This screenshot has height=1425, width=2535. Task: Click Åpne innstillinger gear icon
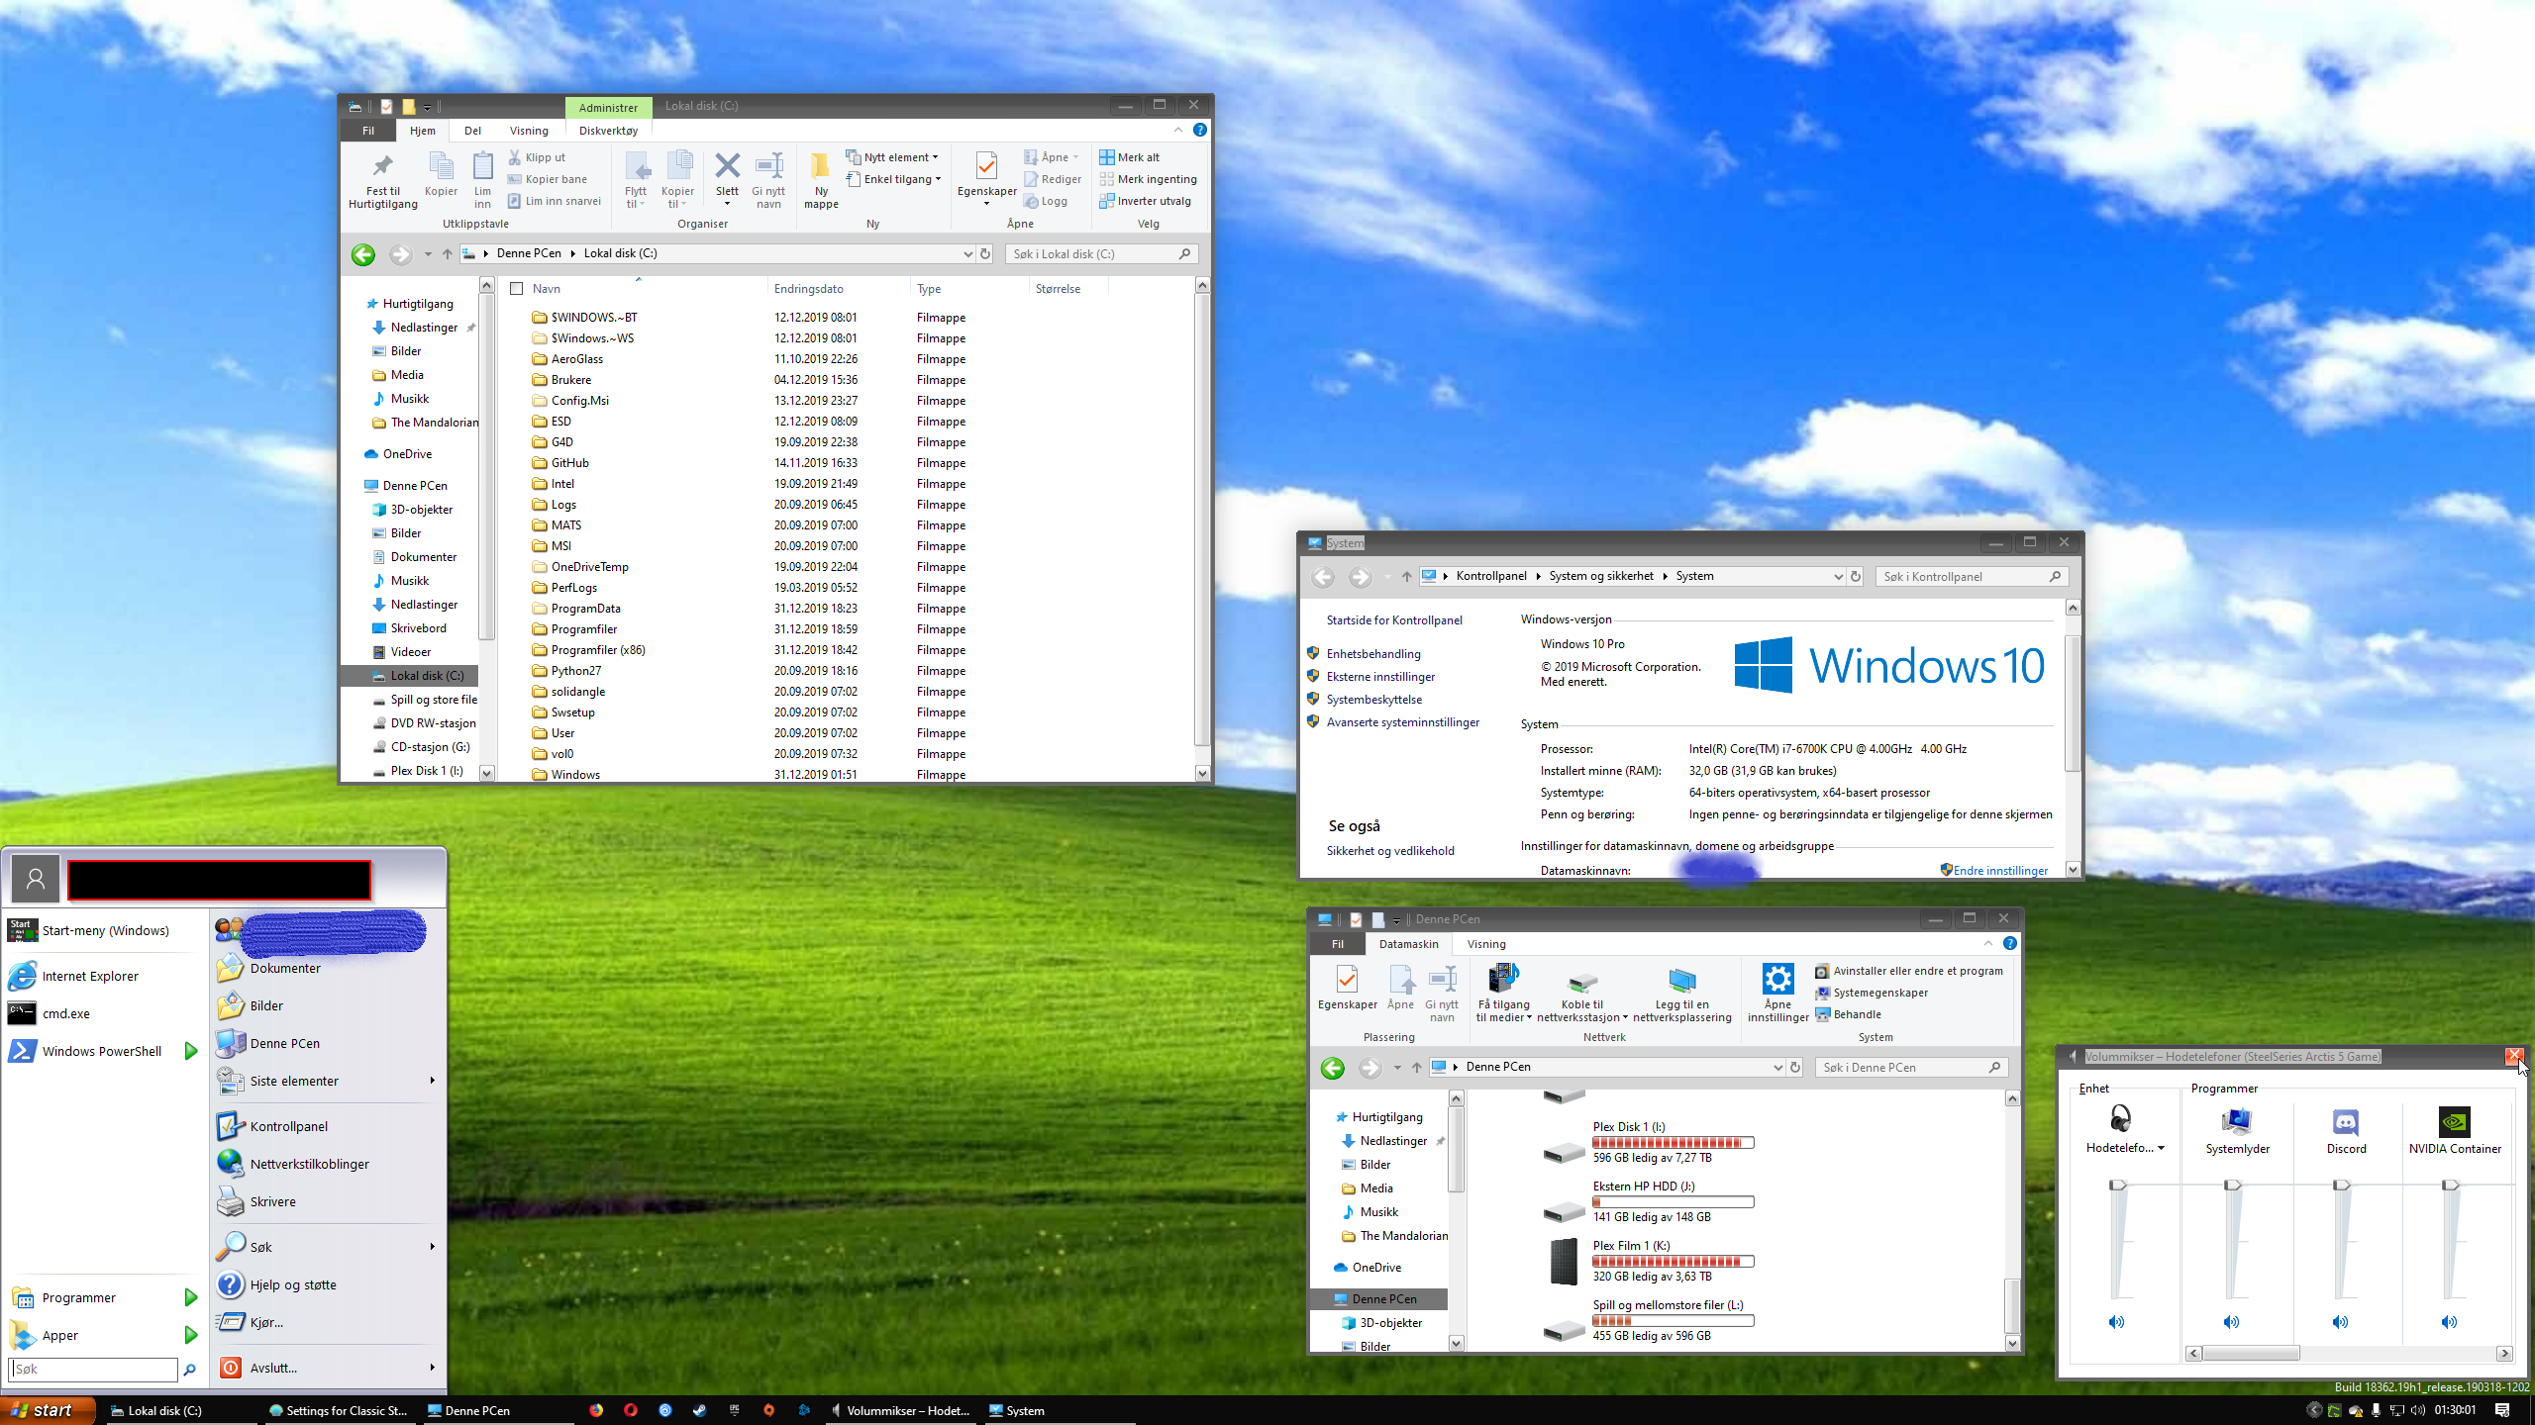(1777, 981)
